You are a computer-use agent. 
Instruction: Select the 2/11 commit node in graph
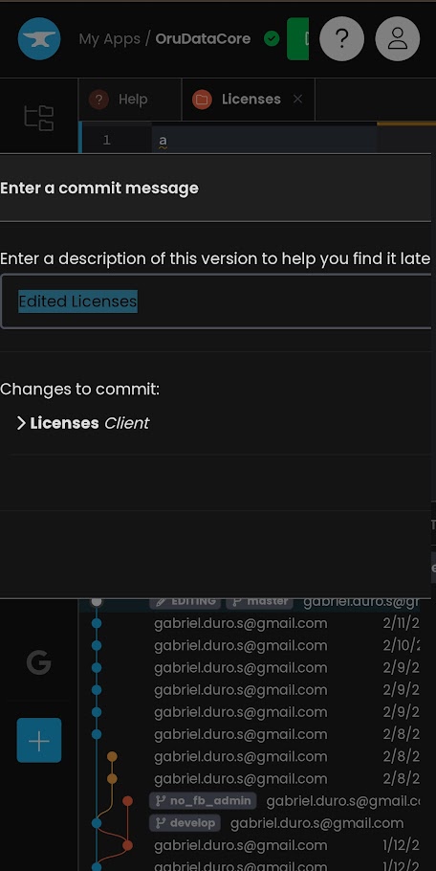click(x=97, y=623)
